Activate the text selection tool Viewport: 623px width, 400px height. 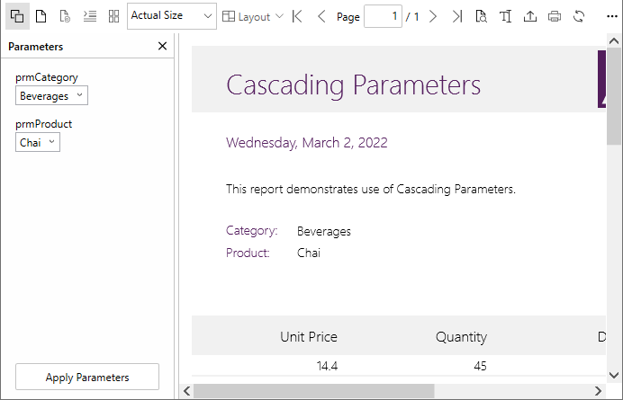click(x=506, y=16)
